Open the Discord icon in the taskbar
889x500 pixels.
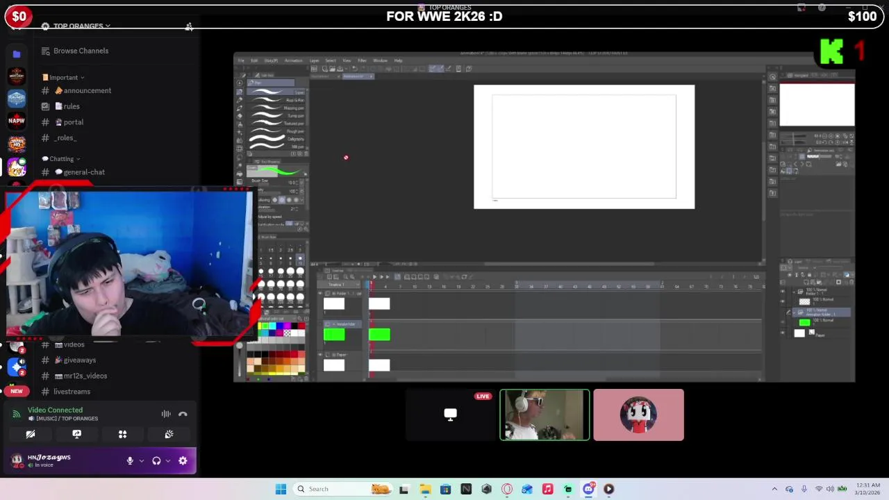pos(588,489)
